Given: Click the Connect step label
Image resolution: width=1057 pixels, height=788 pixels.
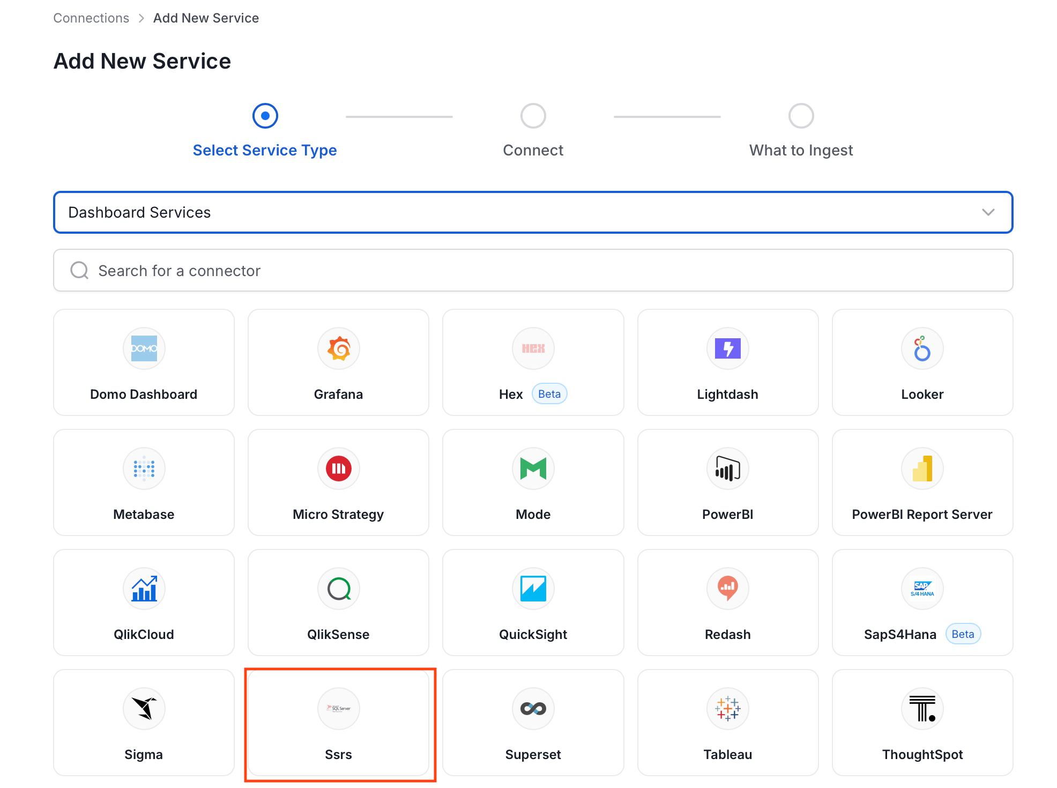Looking at the screenshot, I should (533, 150).
